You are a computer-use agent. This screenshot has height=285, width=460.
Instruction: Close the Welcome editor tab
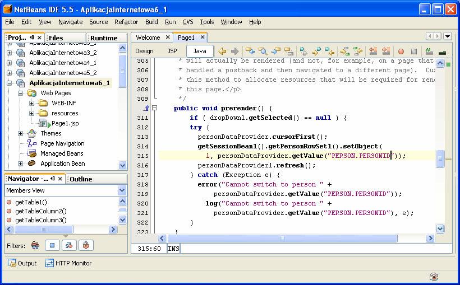168,37
